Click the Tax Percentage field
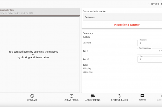This screenshot has height=107, width=162. click(149, 51)
